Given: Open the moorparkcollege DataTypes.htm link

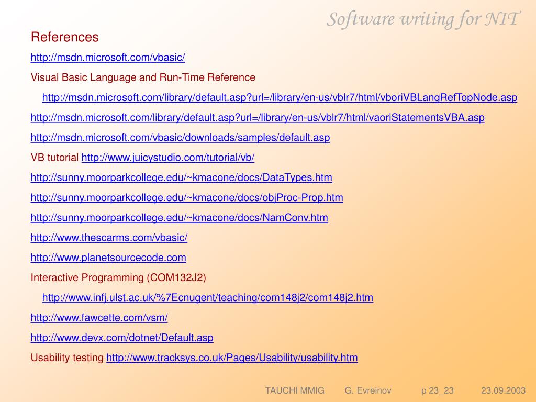Looking at the screenshot, I should pyautogui.click(x=181, y=178).
